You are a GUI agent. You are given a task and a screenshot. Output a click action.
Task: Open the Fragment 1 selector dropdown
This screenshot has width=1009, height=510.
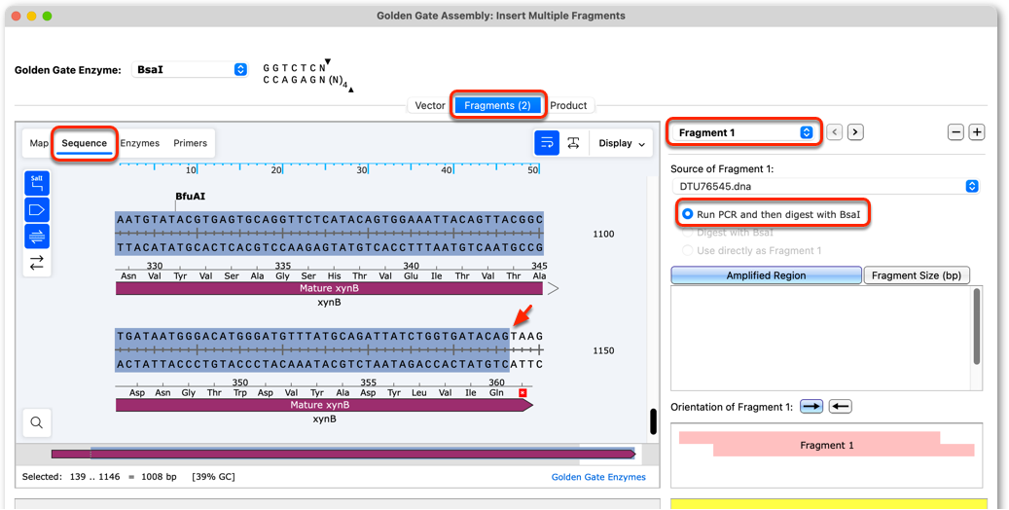click(x=746, y=132)
